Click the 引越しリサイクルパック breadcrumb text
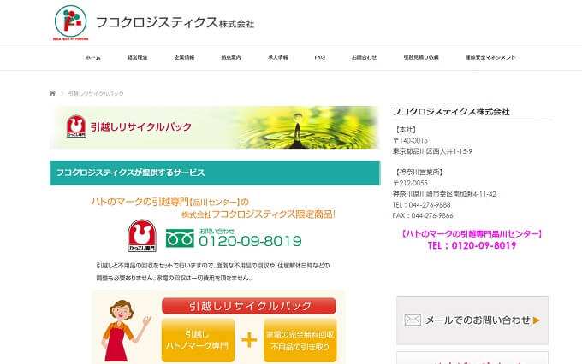This screenshot has width=582, height=364. point(96,93)
